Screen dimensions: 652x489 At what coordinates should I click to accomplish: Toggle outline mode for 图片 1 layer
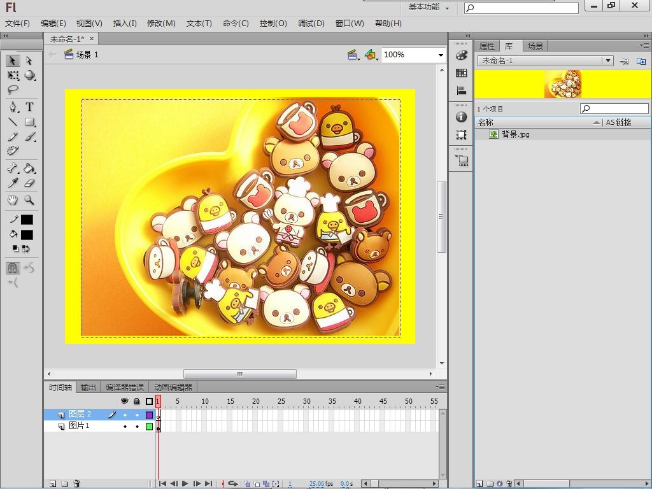pyautogui.click(x=149, y=426)
